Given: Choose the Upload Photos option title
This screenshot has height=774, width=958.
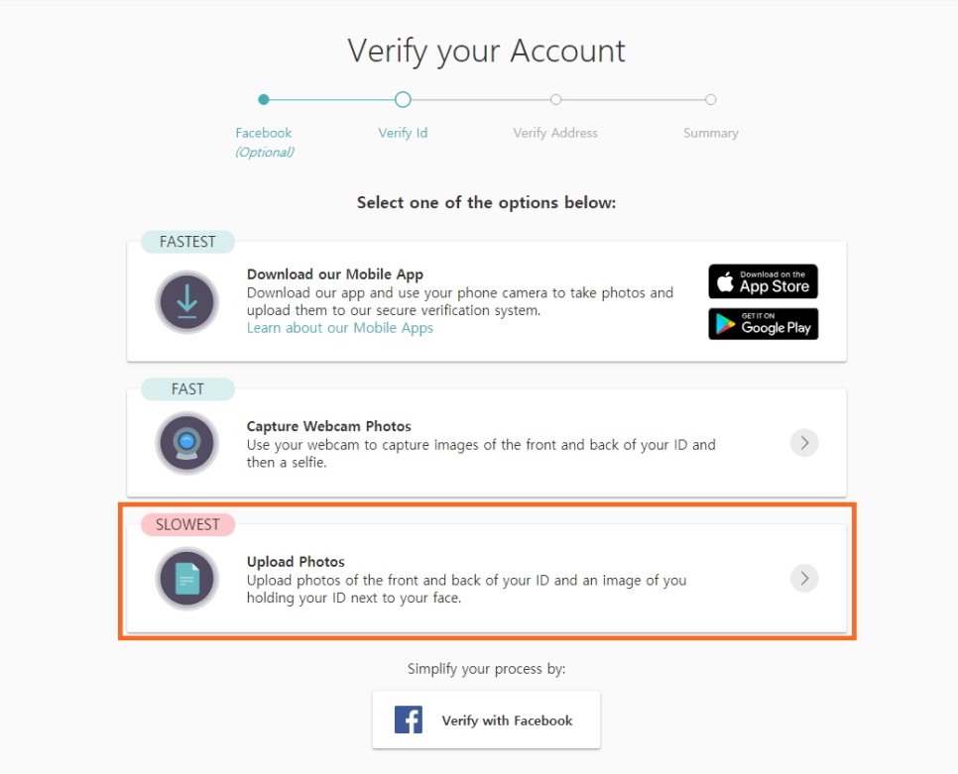Looking at the screenshot, I should coord(296,562).
